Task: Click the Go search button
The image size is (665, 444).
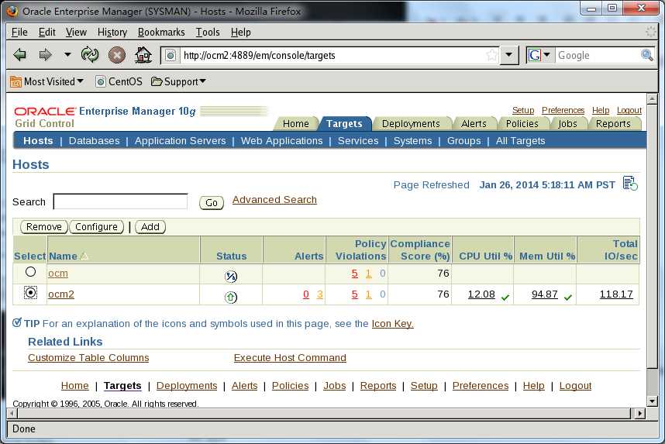Action: pos(212,203)
